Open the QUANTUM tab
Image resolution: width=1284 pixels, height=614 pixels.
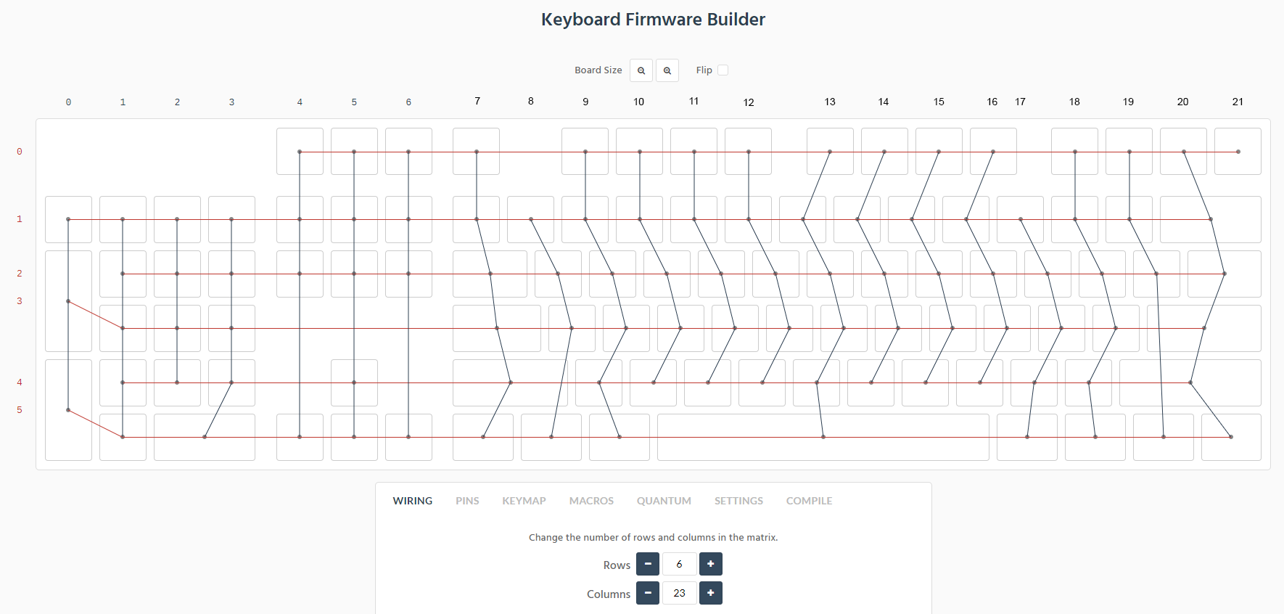[664, 501]
